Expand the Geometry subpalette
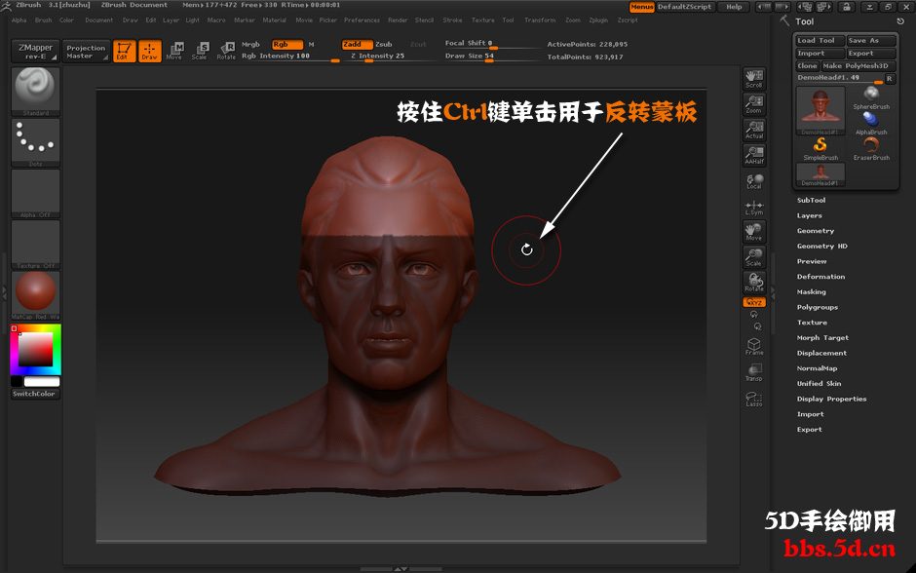This screenshot has width=916, height=573. click(x=816, y=231)
